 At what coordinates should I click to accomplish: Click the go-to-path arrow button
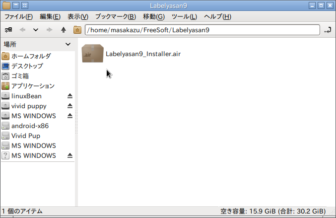tap(328, 30)
